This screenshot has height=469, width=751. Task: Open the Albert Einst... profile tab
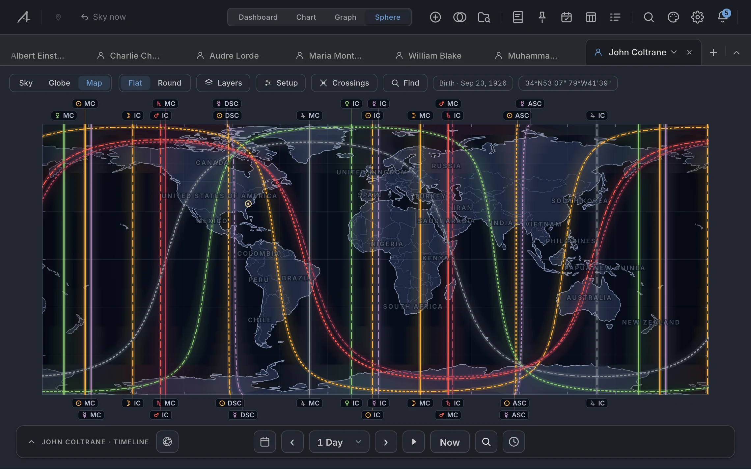click(37, 56)
